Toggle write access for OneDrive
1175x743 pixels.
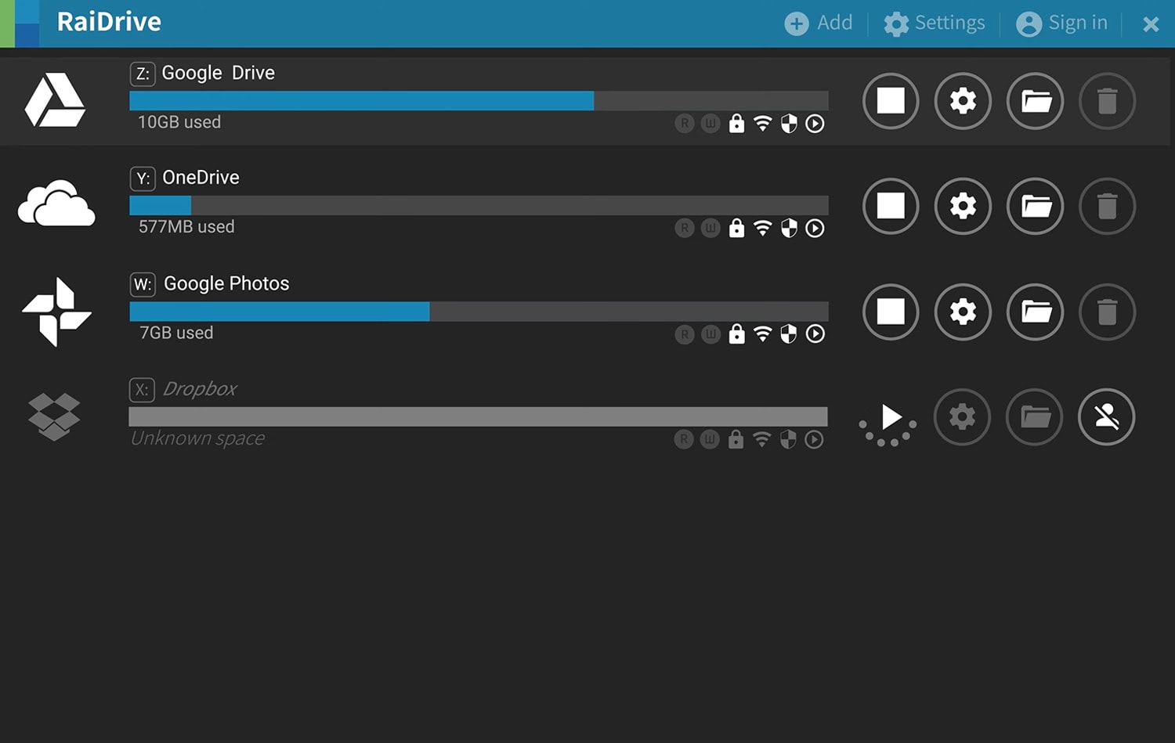(x=710, y=228)
